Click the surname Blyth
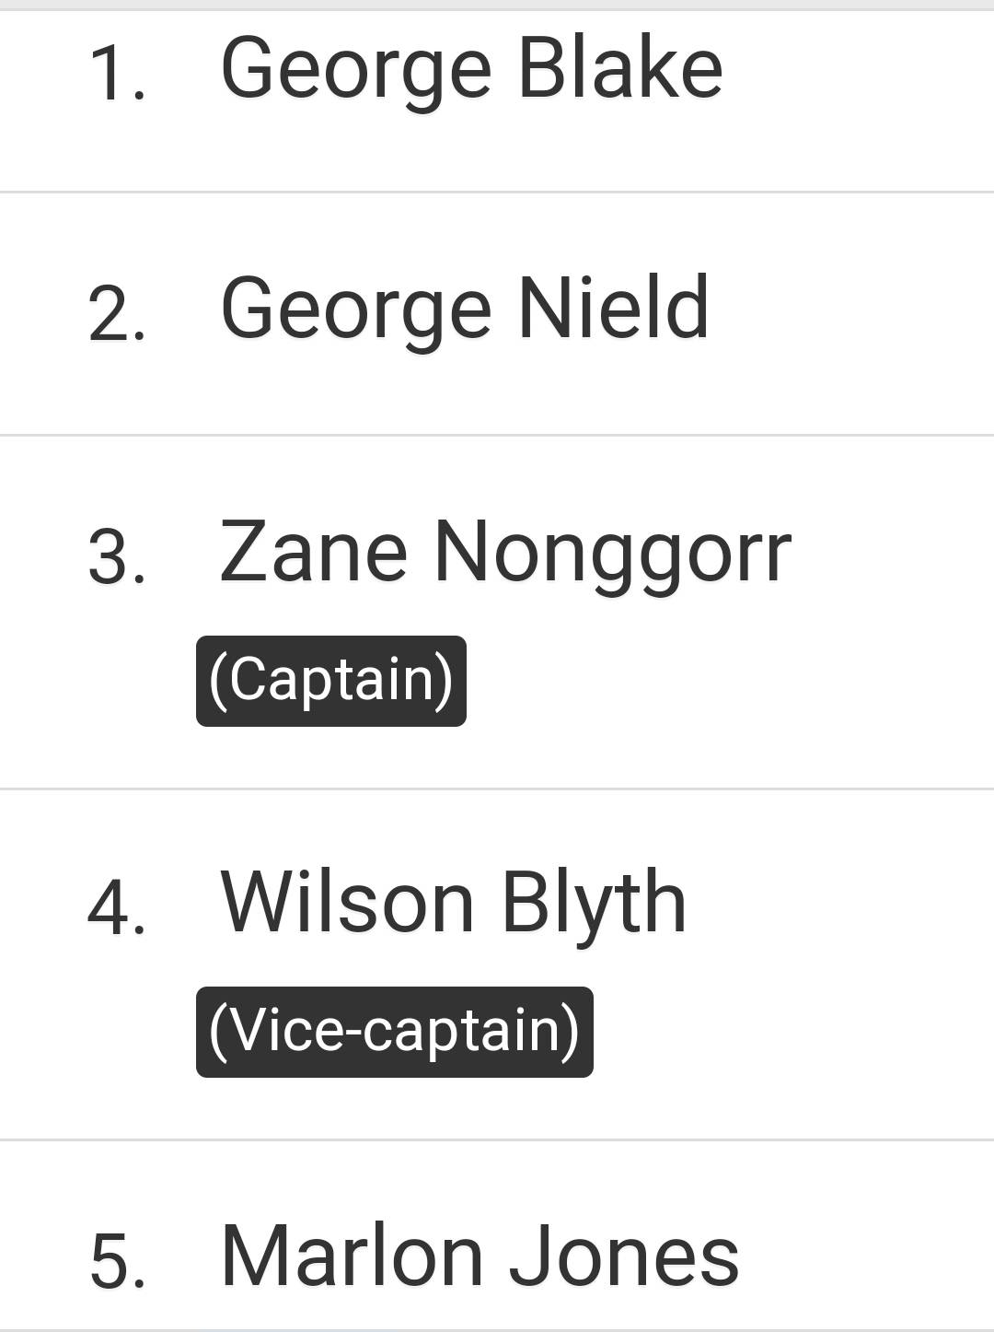 tap(594, 906)
